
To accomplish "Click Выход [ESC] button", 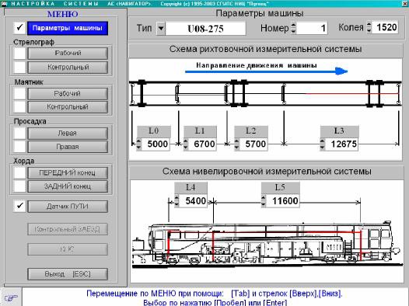I will pos(68,274).
